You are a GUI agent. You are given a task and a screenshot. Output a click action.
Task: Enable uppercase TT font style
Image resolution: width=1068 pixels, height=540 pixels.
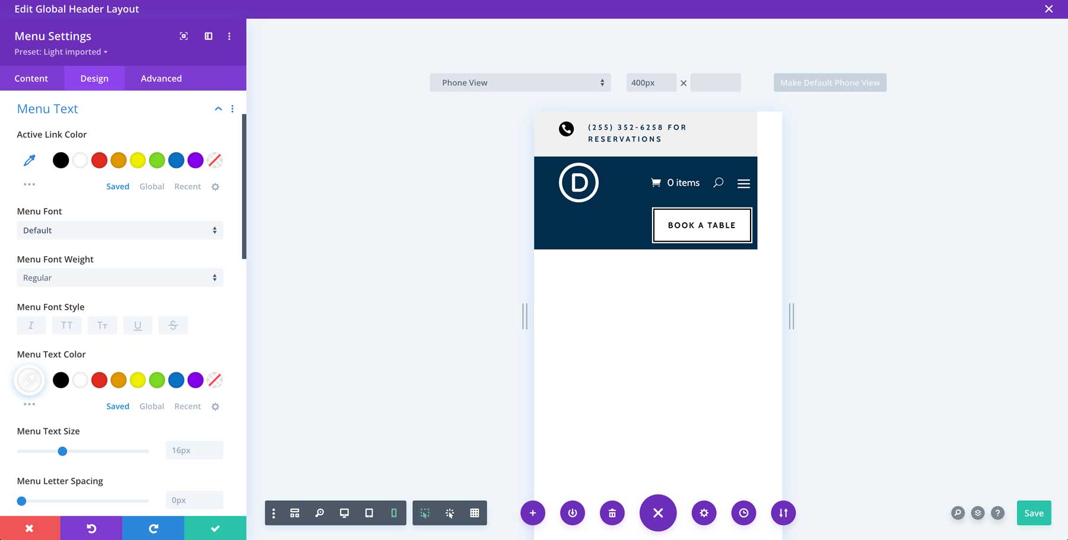pyautogui.click(x=66, y=325)
